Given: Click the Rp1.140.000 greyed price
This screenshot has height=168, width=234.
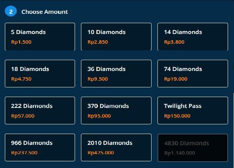Looking at the screenshot, I should click(180, 153).
